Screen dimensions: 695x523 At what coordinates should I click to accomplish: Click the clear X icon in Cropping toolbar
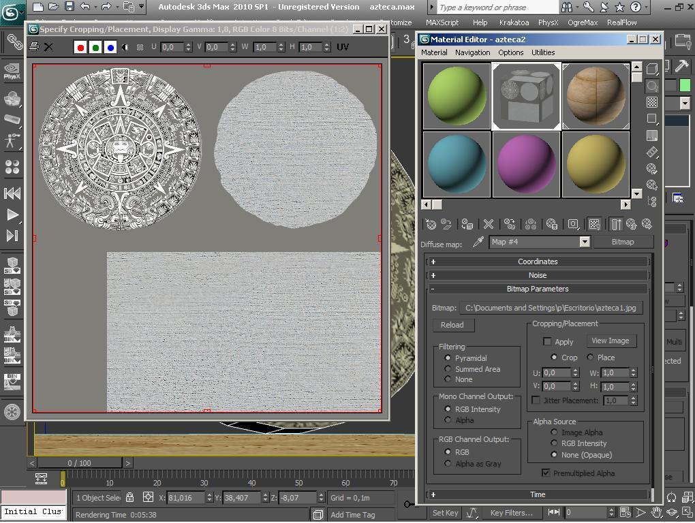point(49,46)
